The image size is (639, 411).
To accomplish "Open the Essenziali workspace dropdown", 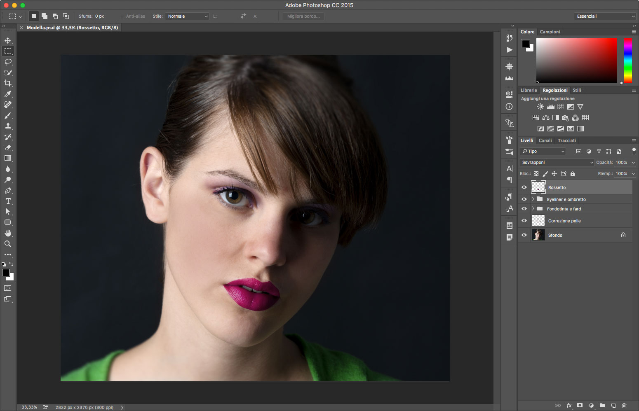I will pos(605,16).
